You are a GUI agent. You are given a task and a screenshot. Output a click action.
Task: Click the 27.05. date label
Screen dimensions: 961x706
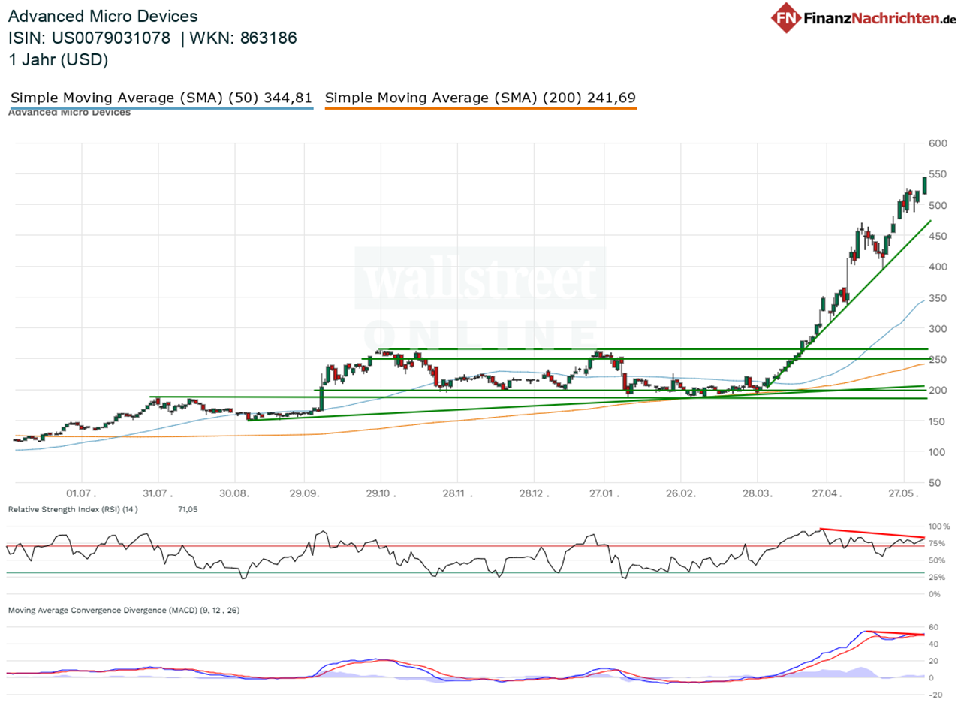click(903, 493)
